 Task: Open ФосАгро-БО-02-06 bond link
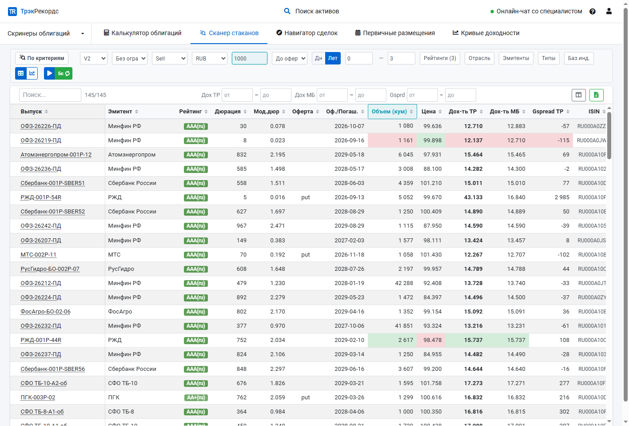[45, 312]
